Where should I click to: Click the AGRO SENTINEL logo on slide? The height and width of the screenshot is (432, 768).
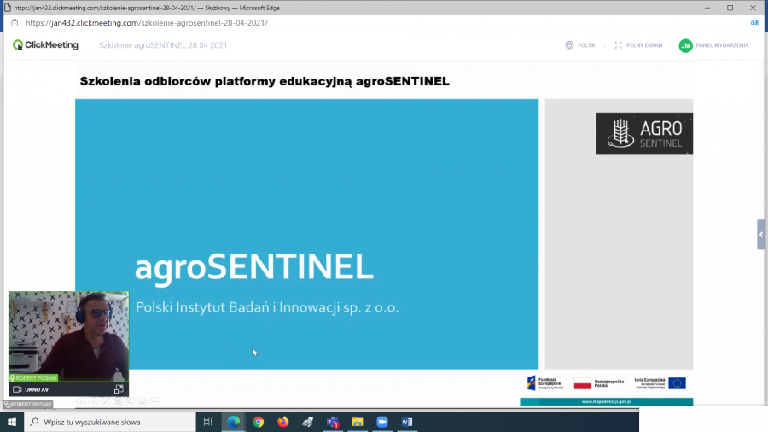coord(644,133)
